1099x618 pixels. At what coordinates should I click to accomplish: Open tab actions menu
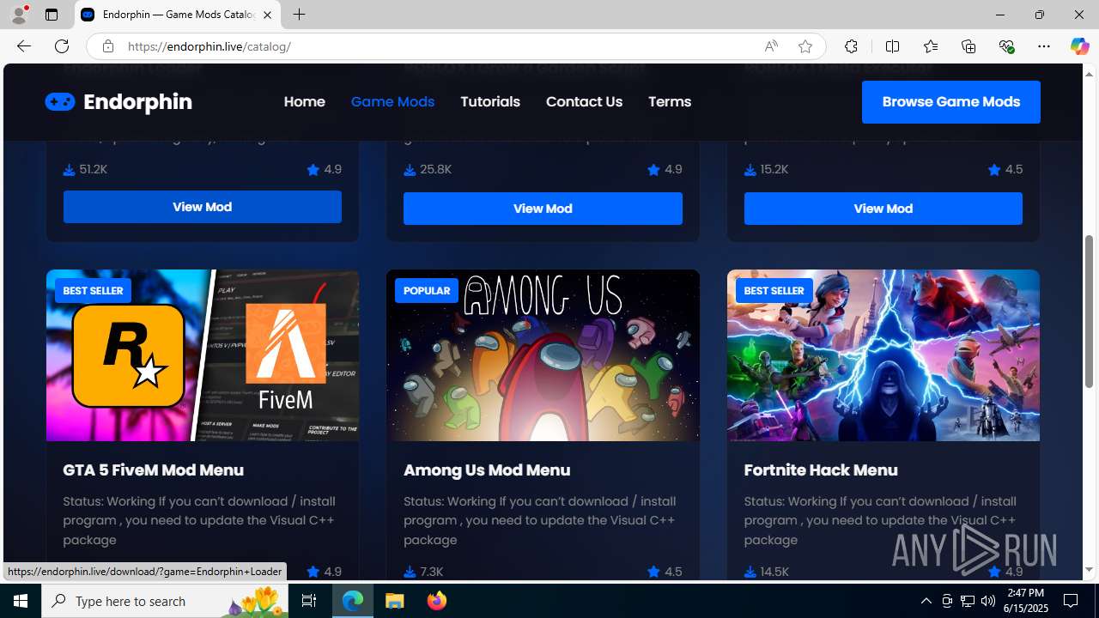click(52, 15)
